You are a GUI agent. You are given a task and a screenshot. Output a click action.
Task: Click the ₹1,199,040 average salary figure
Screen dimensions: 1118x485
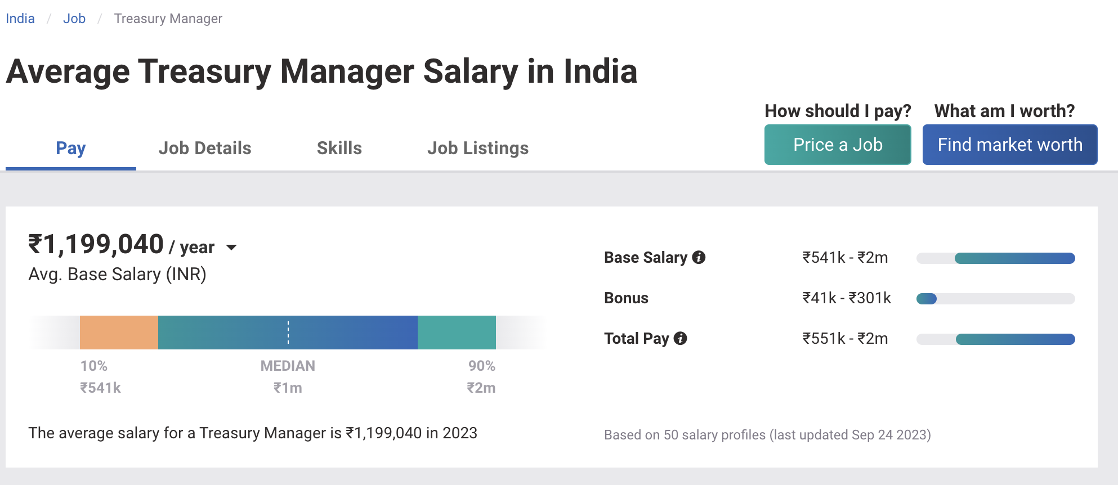coord(96,245)
